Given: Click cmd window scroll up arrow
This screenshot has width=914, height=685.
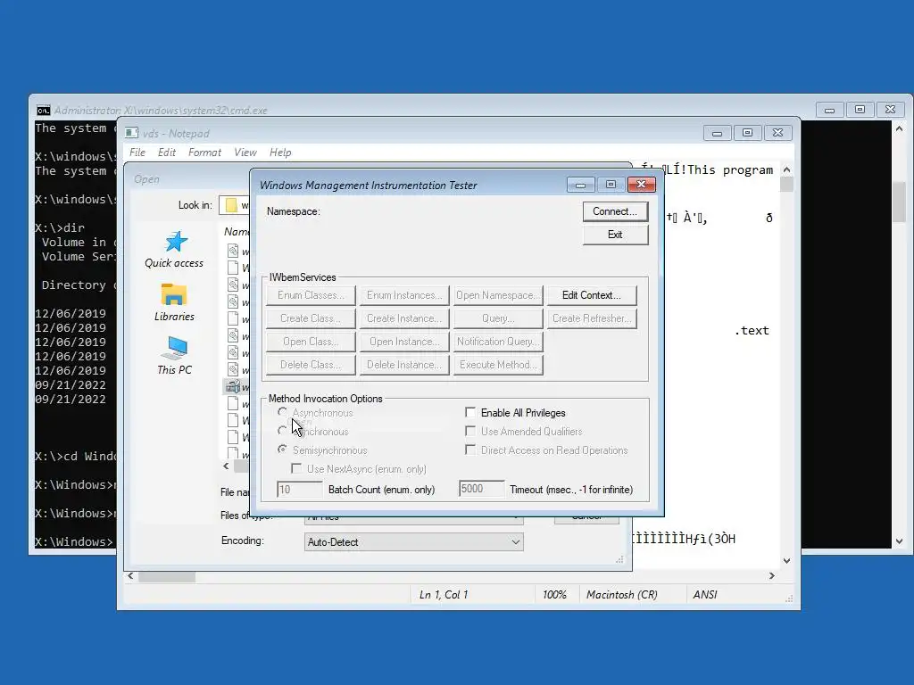Looking at the screenshot, I should click(x=899, y=128).
